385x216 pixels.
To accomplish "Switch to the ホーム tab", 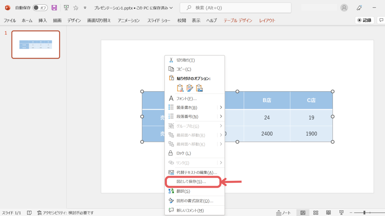I will click(x=27, y=20).
